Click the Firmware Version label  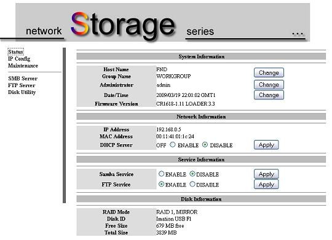pos(116,104)
